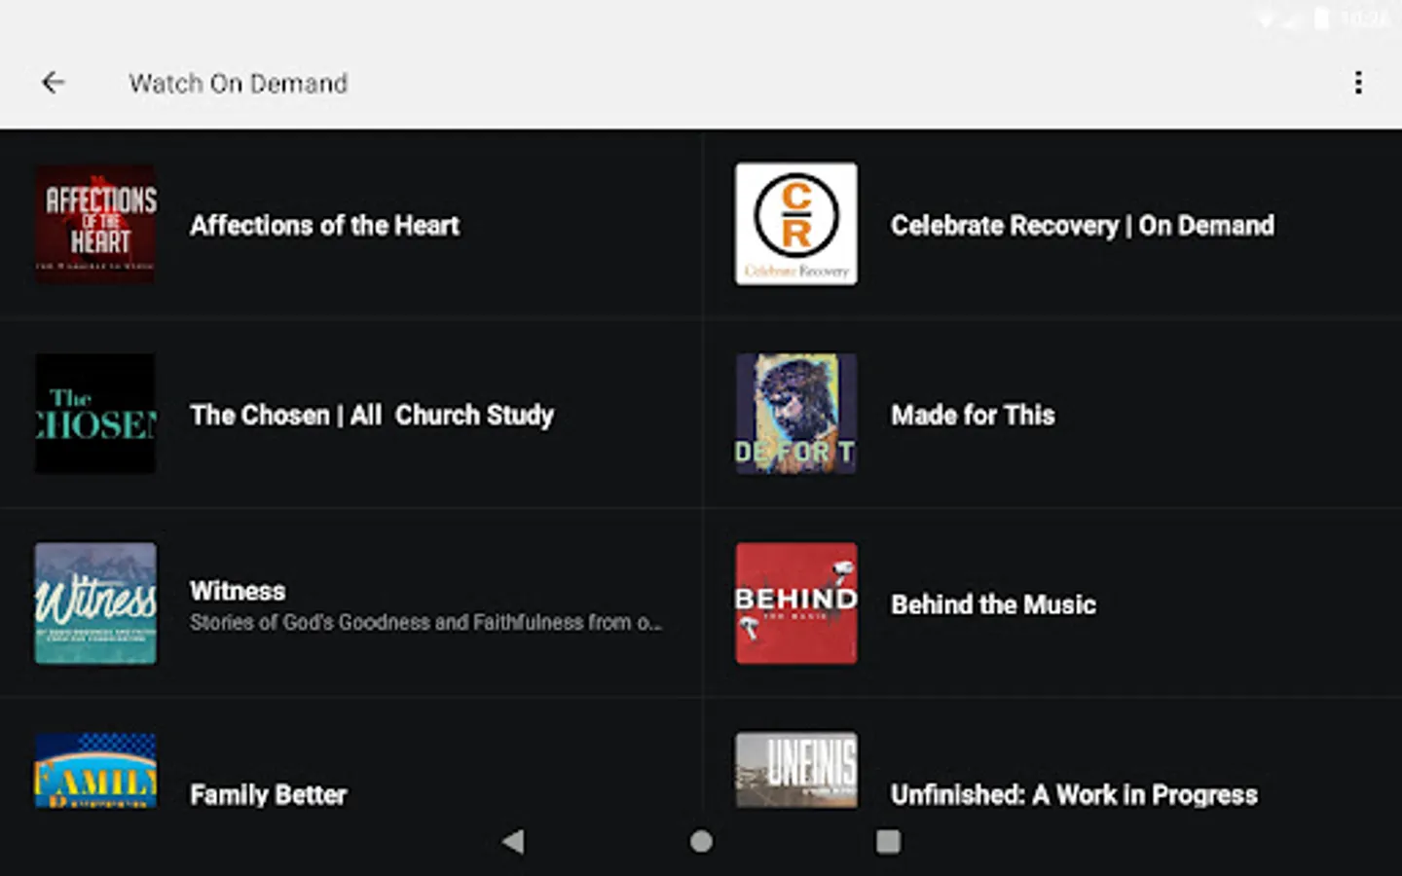Select The Chosen | All Church Study title
Viewport: 1402px width, 876px height.
372,416
